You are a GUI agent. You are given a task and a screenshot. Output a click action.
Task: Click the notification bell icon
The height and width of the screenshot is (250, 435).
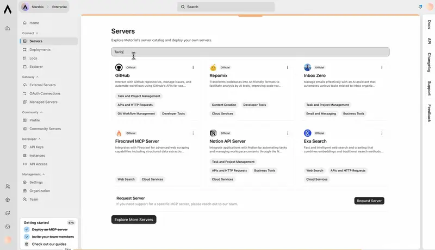[420, 7]
